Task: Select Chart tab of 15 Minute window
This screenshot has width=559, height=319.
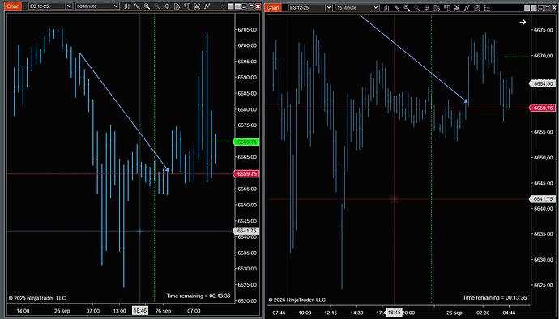Action: point(273,8)
